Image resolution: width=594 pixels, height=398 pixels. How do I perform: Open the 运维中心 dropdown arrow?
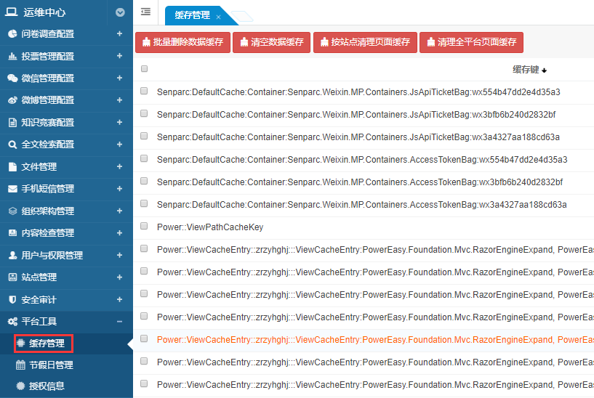click(x=120, y=12)
